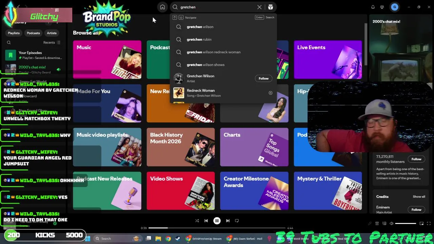Follow Gretchen Wilson in search results
Image resolution: width=434 pixels, height=244 pixels.
[263, 78]
